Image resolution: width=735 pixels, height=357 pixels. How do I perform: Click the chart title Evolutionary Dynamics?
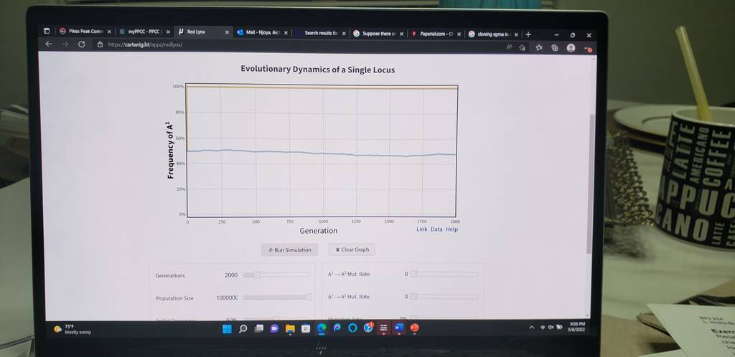click(318, 70)
